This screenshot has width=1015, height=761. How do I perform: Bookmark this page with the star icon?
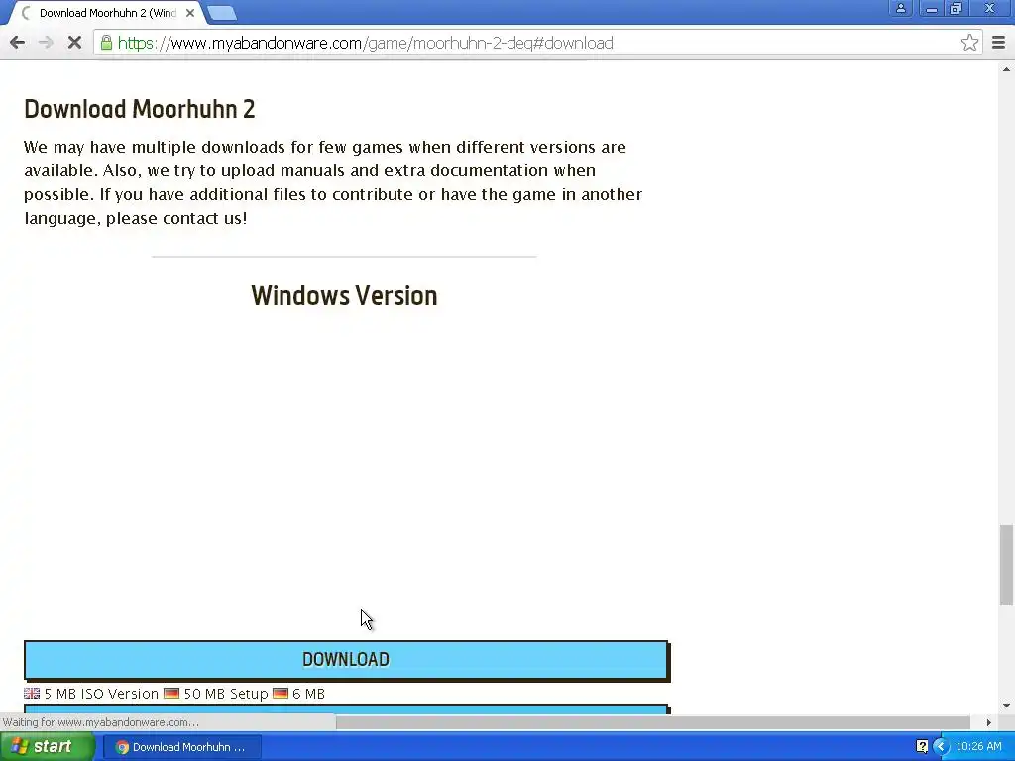pos(969,43)
